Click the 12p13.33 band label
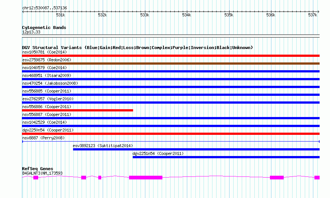 point(31,32)
